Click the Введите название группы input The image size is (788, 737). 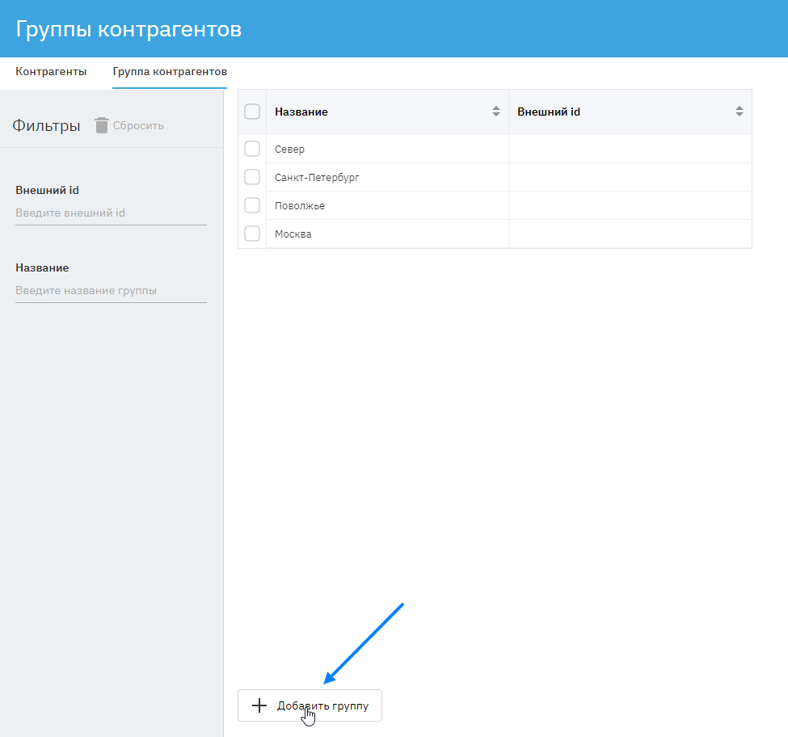click(111, 291)
